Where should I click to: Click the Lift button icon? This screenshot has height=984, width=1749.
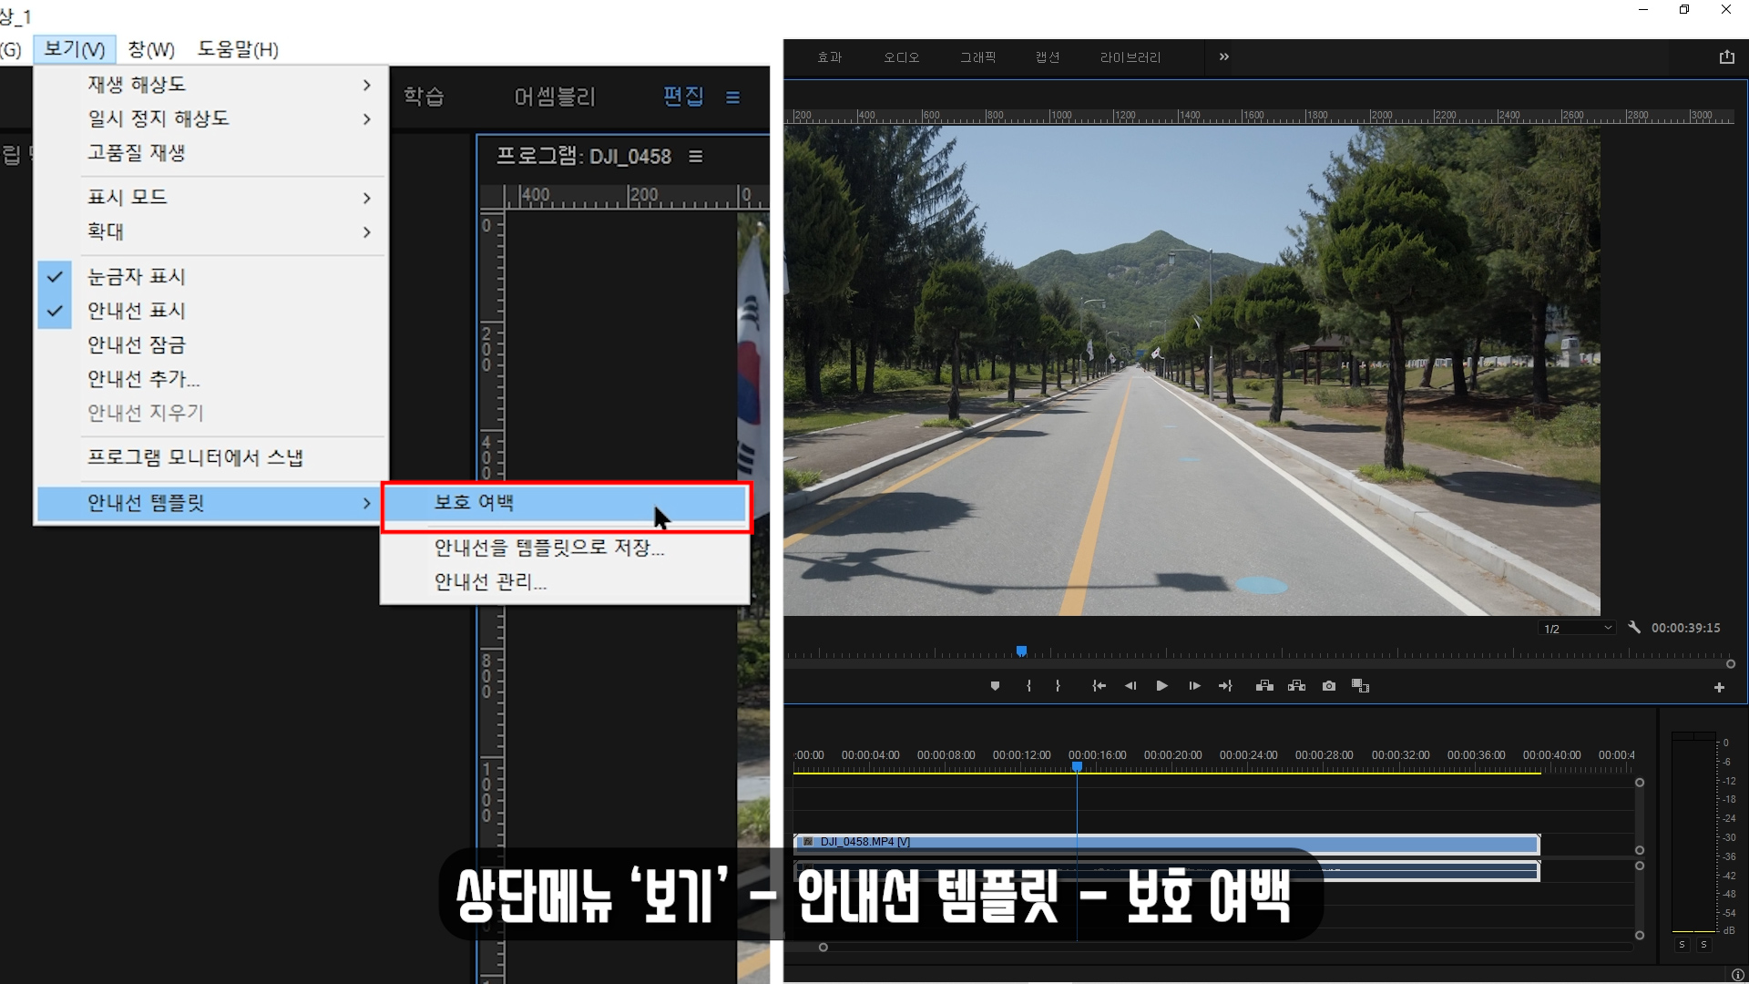click(x=1264, y=686)
